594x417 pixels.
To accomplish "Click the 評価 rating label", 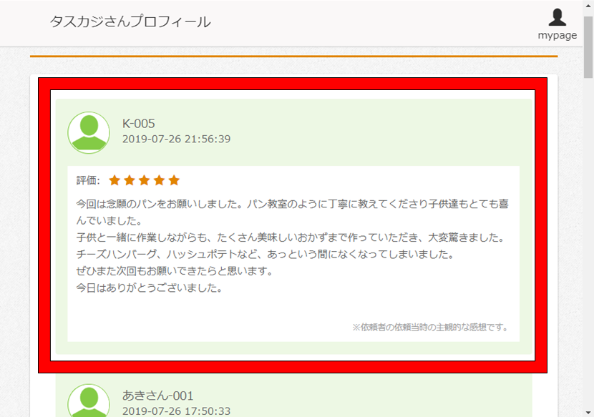I will coord(88,180).
